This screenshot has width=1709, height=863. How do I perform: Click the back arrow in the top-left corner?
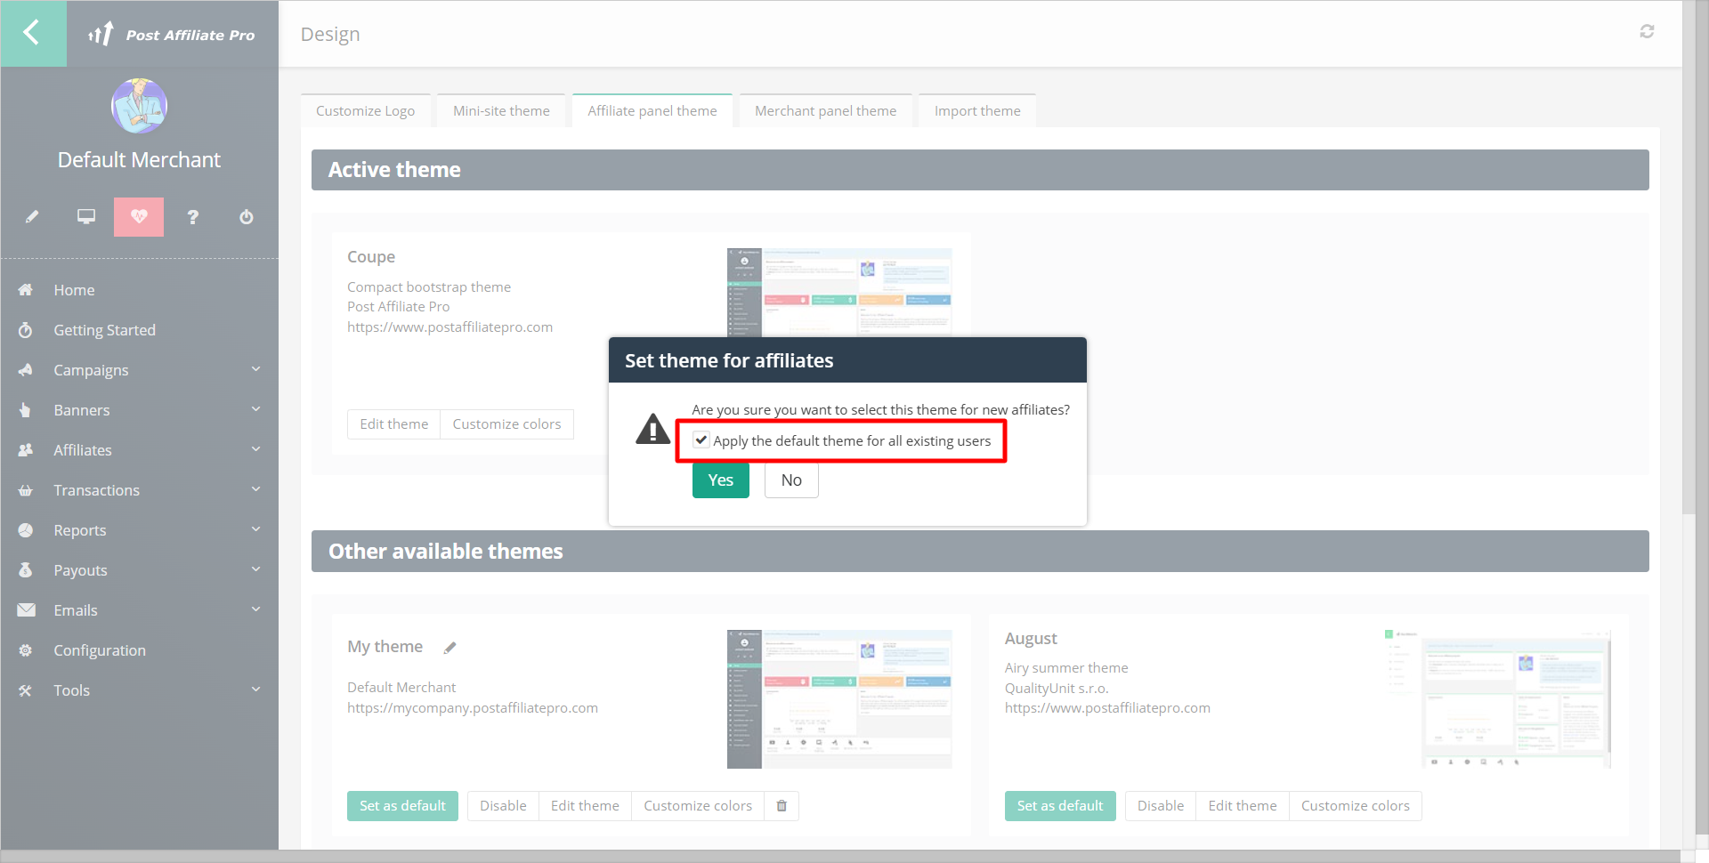pyautogui.click(x=32, y=33)
